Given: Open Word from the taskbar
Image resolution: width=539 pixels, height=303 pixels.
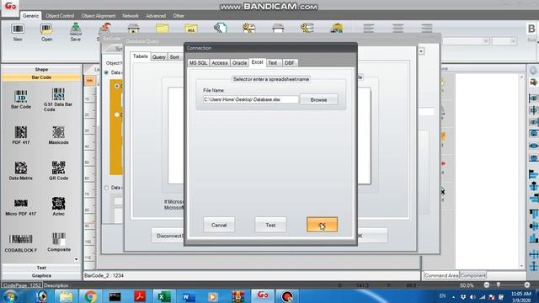Looking at the screenshot, I should coord(189,296).
